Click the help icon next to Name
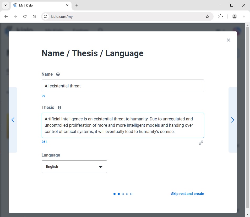The height and width of the screenshot is (217, 250). (x=58, y=74)
